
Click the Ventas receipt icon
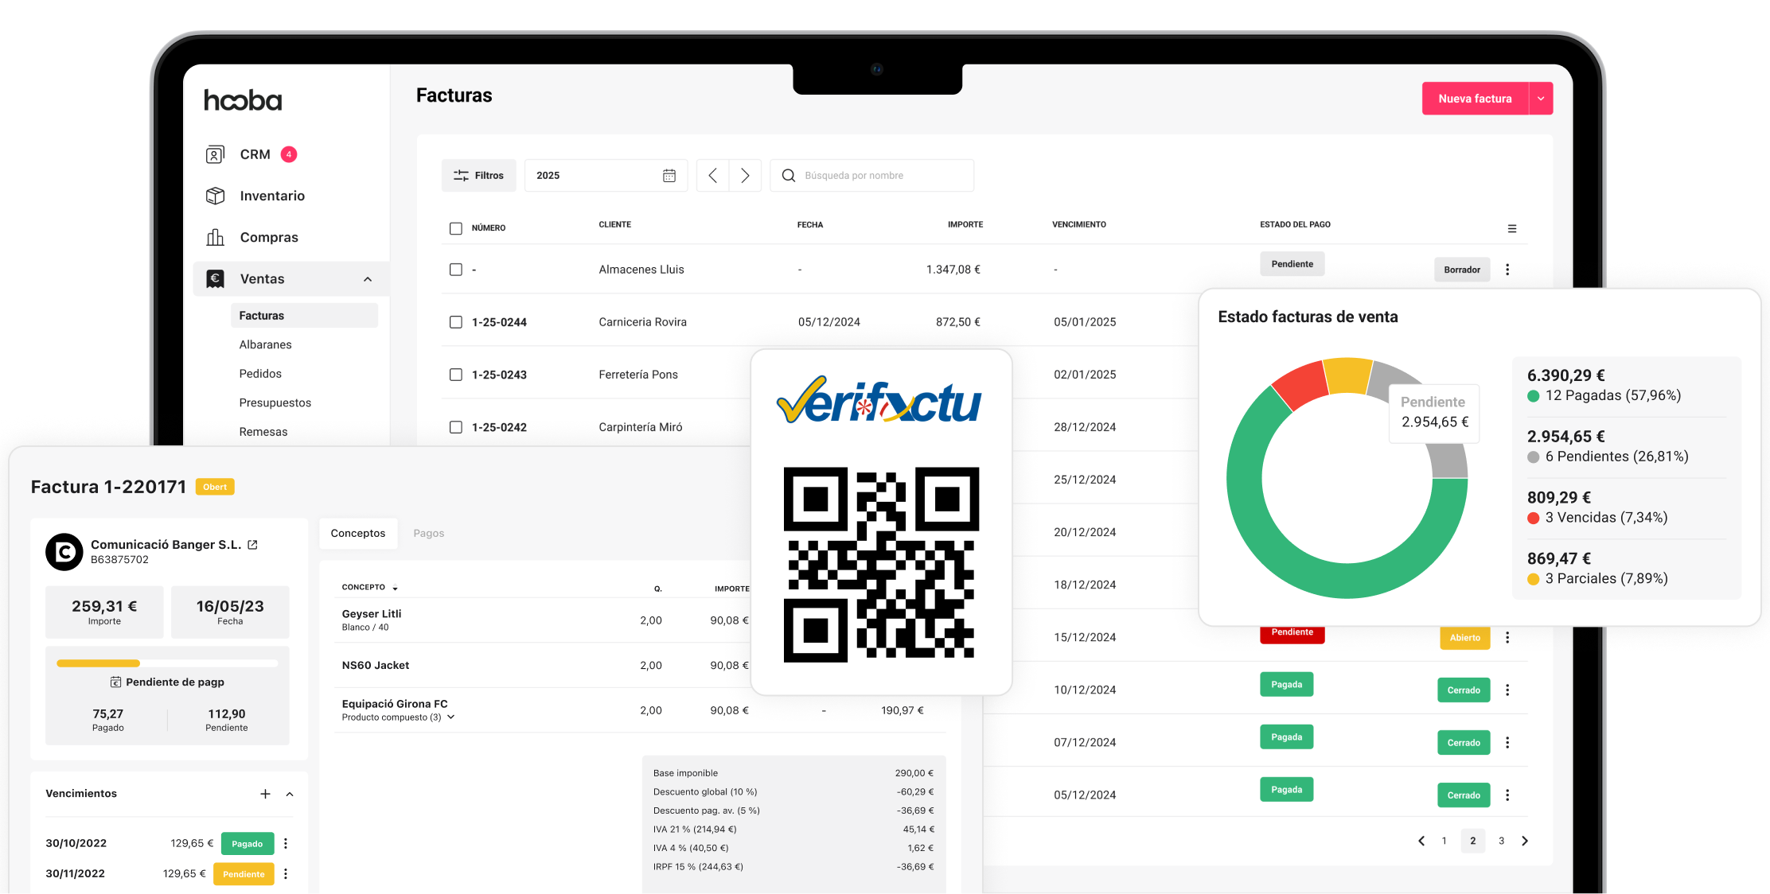pos(215,278)
